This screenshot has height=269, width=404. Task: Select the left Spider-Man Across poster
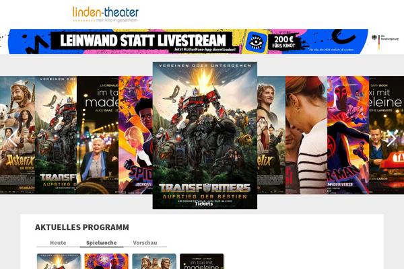point(135,135)
